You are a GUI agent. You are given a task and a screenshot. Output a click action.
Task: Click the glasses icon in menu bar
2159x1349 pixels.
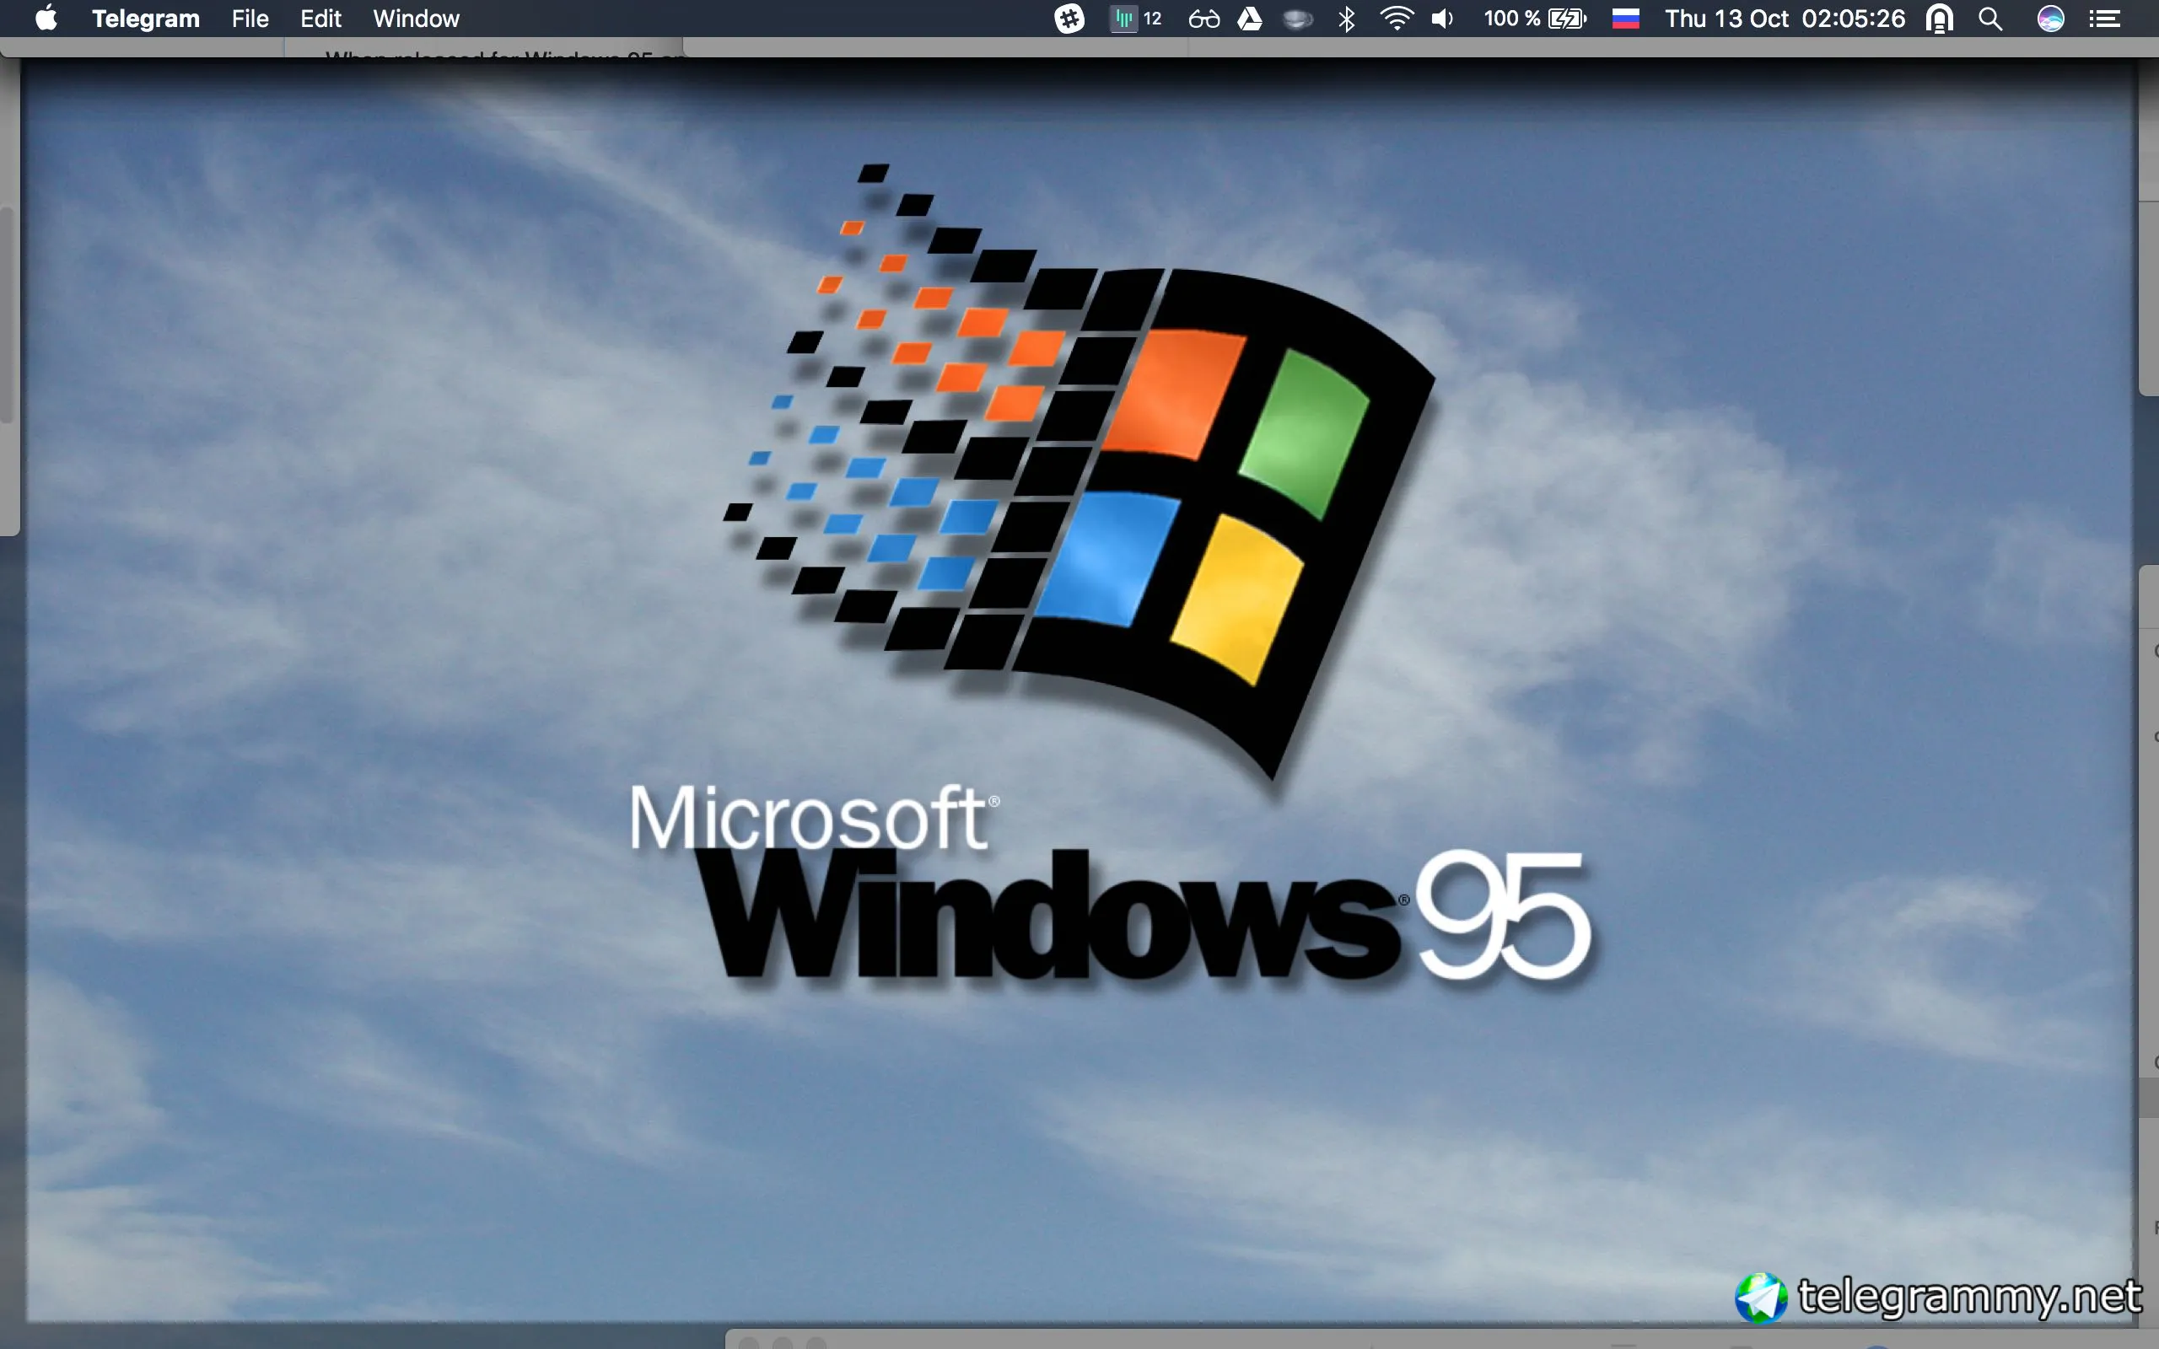(1203, 19)
